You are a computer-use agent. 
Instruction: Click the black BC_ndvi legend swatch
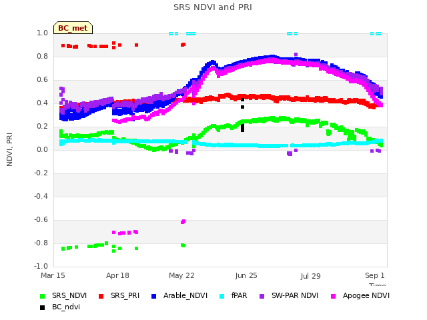pos(42,308)
